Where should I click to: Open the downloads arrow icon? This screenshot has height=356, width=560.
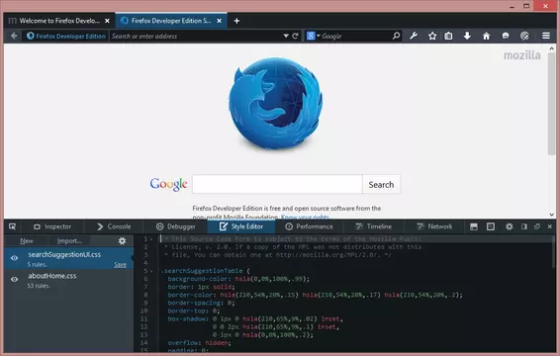coord(467,36)
